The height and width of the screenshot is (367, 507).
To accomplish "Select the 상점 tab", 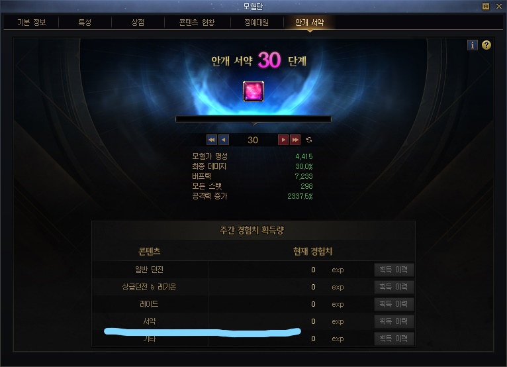I will pyautogui.click(x=138, y=23).
